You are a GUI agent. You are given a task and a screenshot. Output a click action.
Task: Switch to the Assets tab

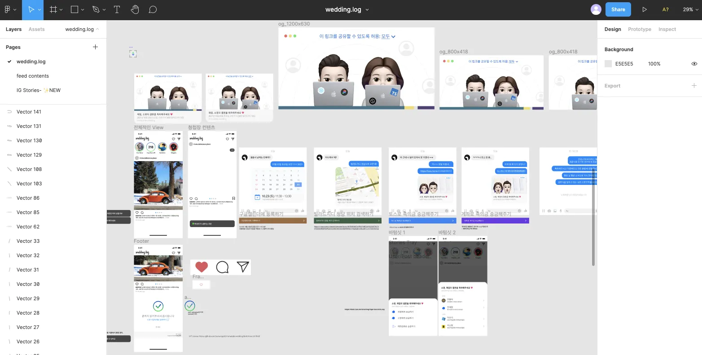point(36,29)
